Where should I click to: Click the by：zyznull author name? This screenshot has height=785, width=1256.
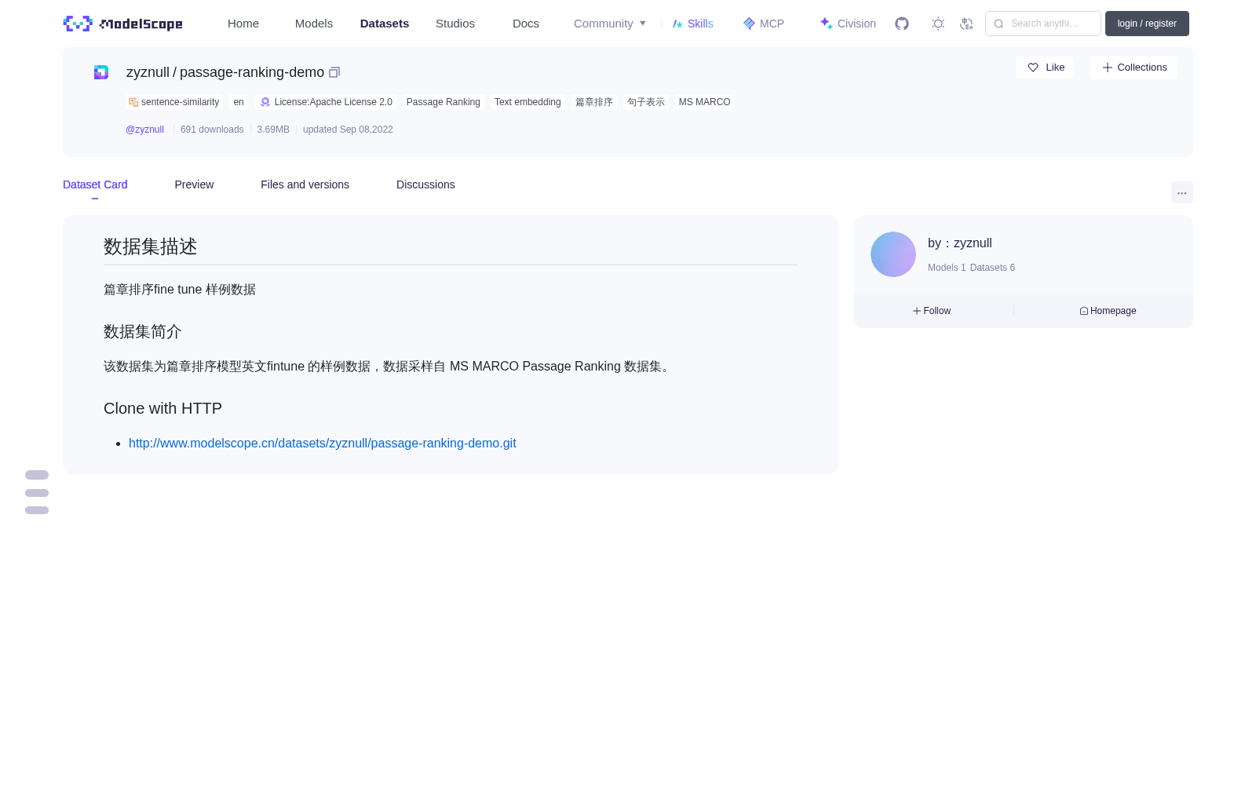pyautogui.click(x=960, y=243)
